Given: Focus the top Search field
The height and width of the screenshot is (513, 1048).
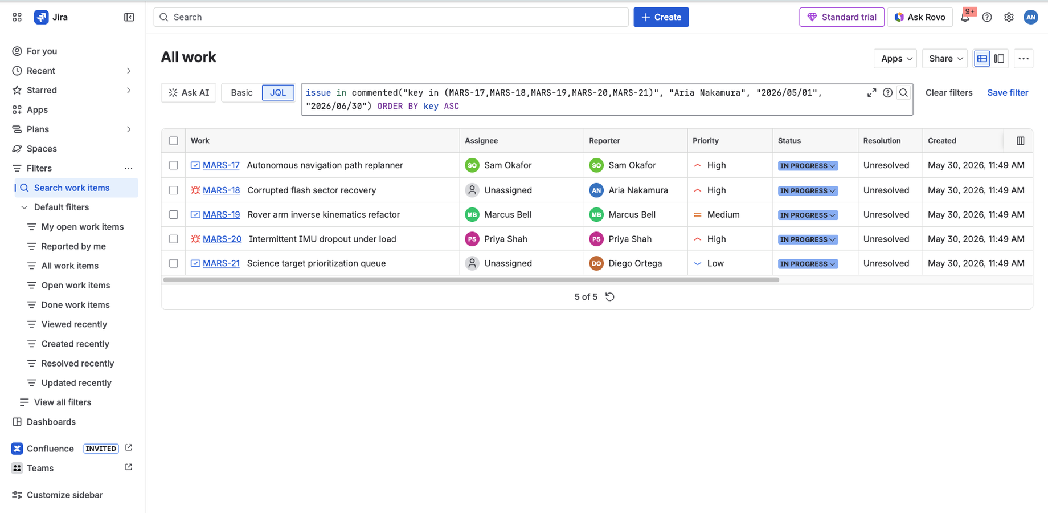Looking at the screenshot, I should (391, 17).
